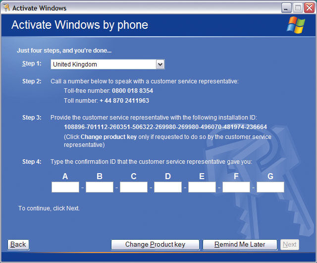Click the Change Product key button

point(155,245)
